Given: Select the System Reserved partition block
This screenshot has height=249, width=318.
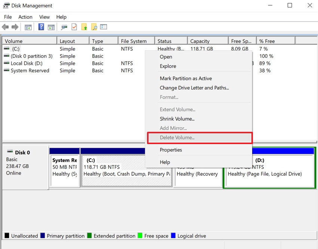Looking at the screenshot, I should pos(64,168).
